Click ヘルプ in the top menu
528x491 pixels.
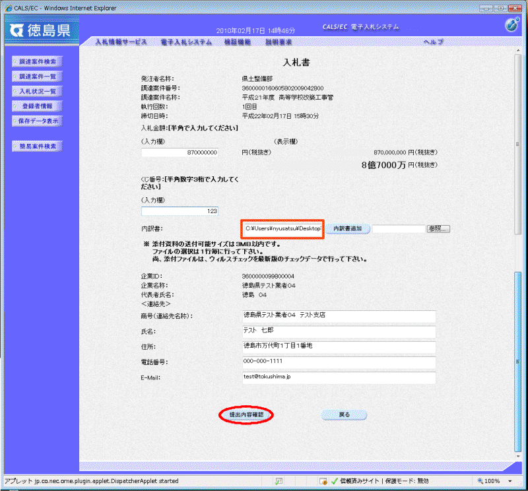coord(433,42)
